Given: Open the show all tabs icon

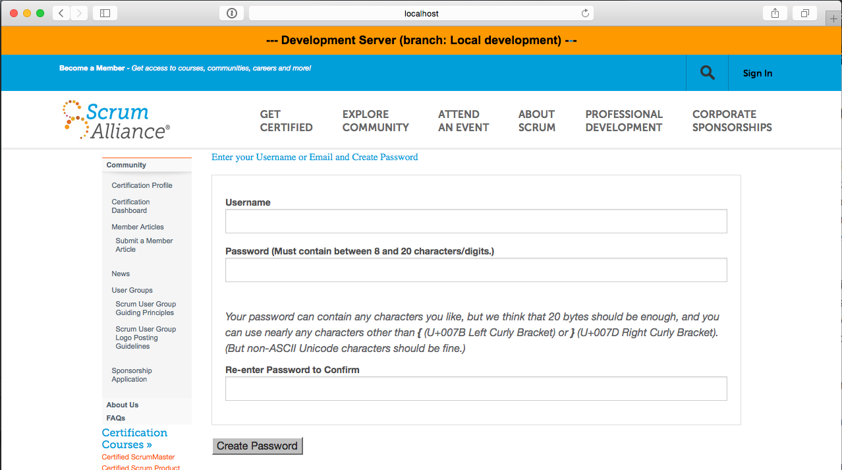Looking at the screenshot, I should pos(805,13).
